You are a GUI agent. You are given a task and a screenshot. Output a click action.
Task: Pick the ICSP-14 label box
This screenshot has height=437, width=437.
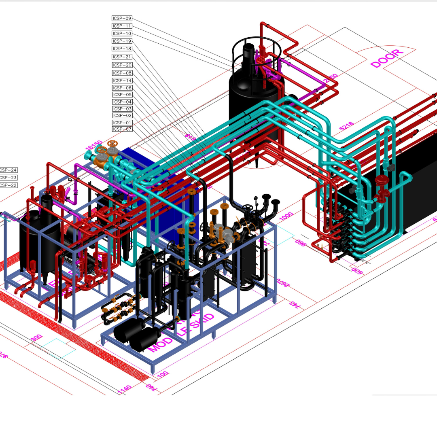pos(122,81)
